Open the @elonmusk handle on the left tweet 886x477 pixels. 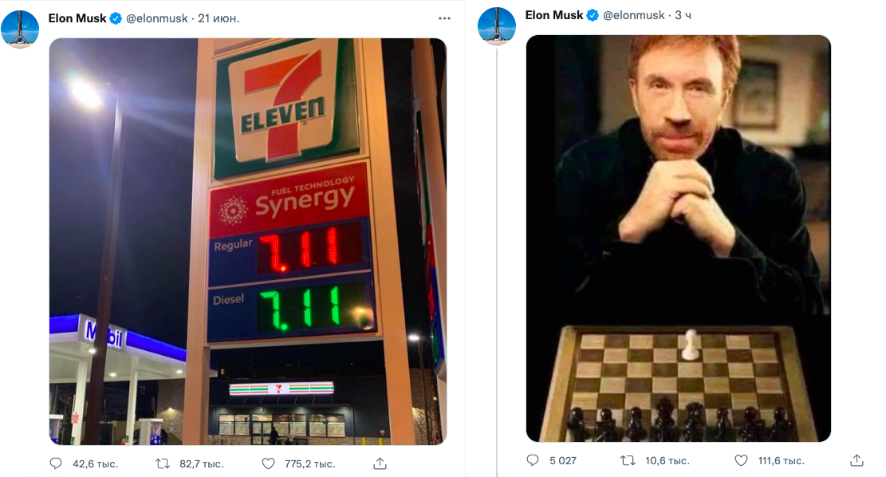point(157,18)
